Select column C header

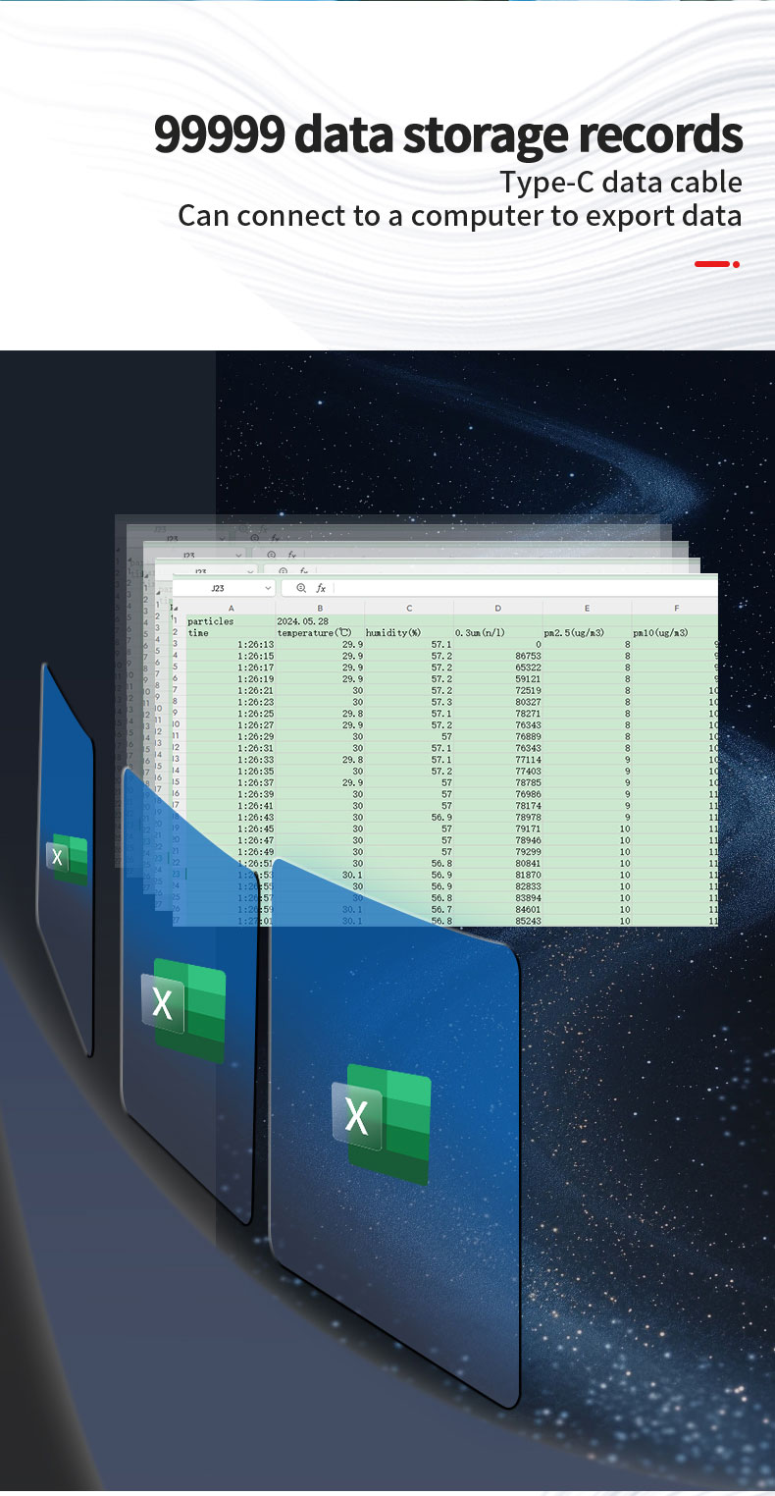(x=409, y=609)
